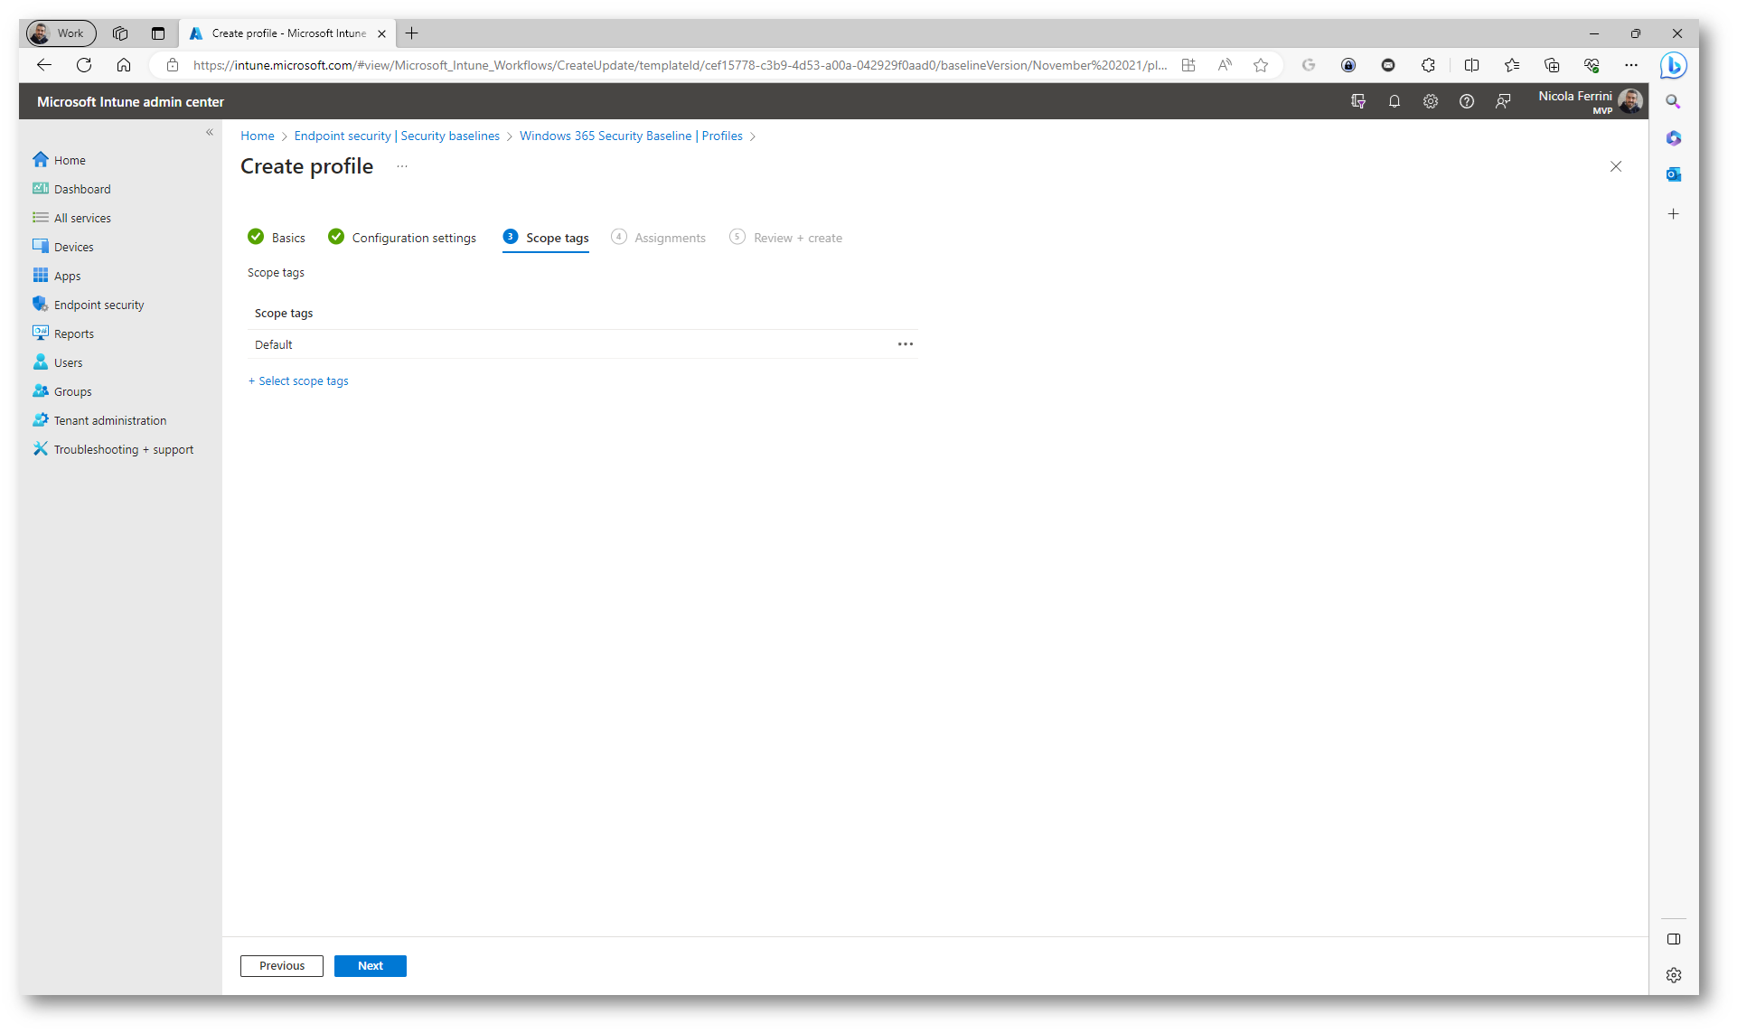Open the Work profile menu

pyautogui.click(x=61, y=33)
